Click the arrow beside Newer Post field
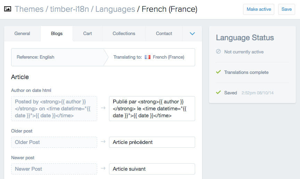 tap(103, 169)
